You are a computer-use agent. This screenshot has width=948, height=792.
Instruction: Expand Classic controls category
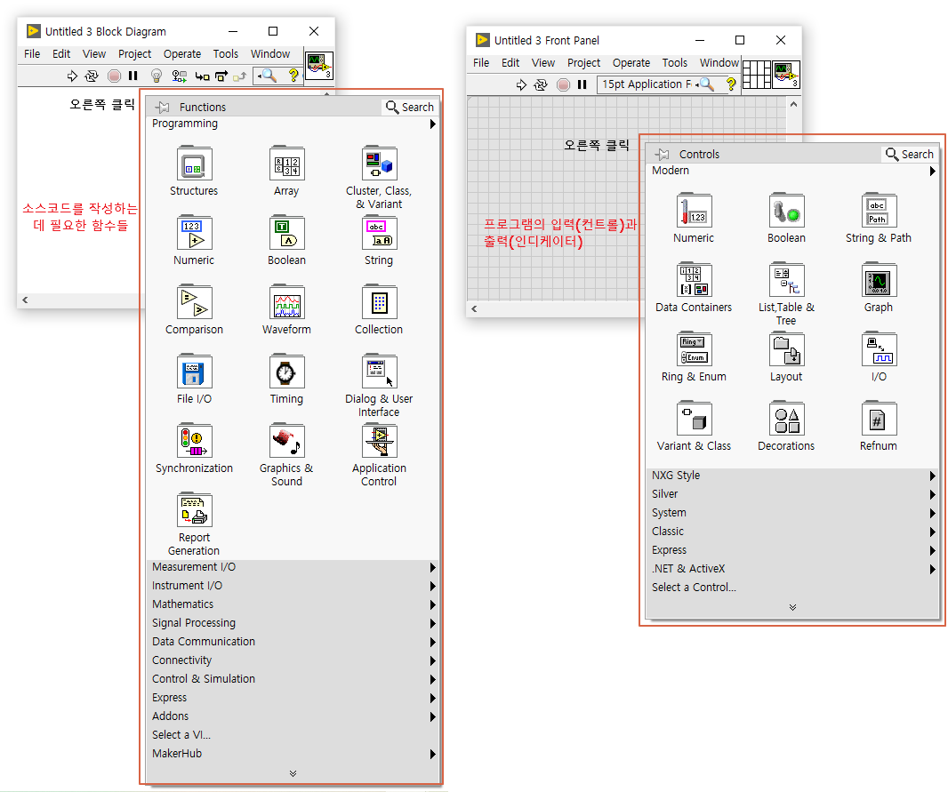click(792, 532)
